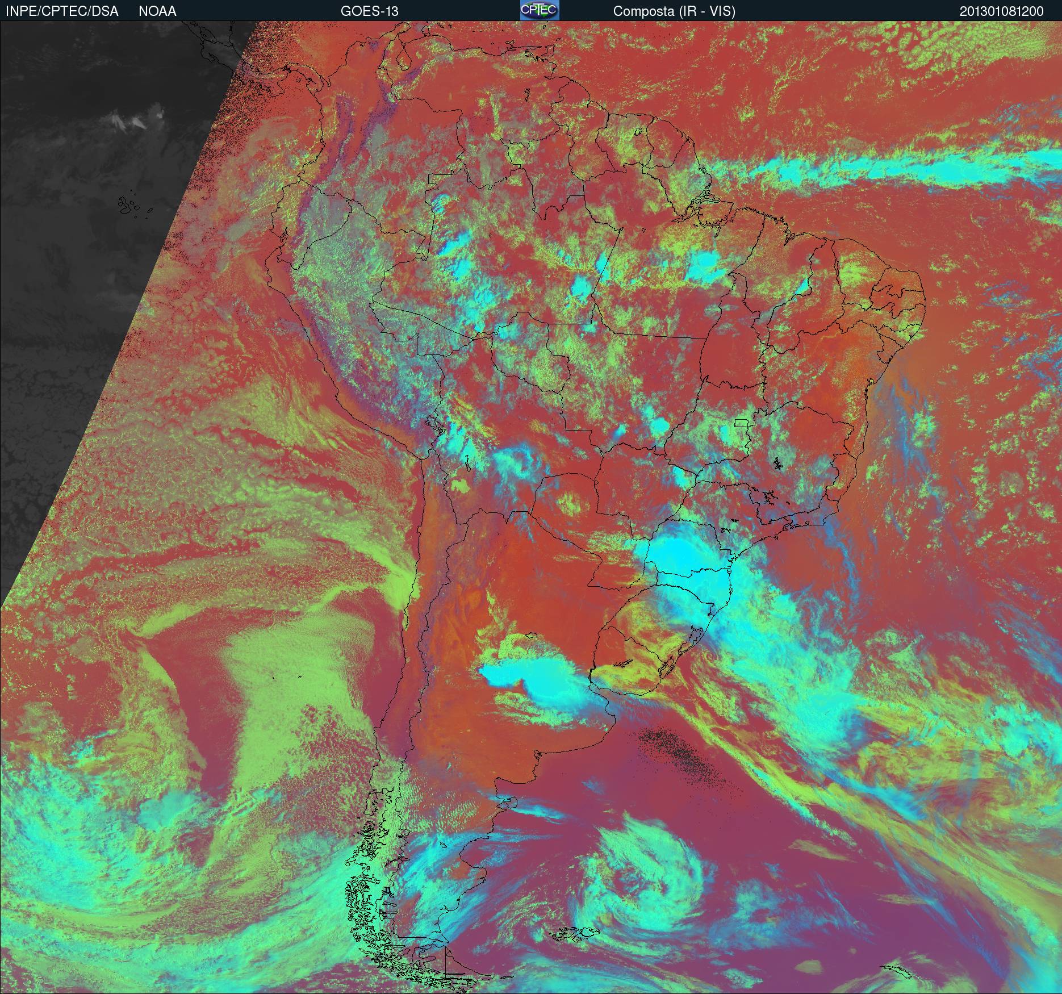The image size is (1062, 994).
Task: Click the 'GOES-13' satellite label
Action: pos(369,11)
